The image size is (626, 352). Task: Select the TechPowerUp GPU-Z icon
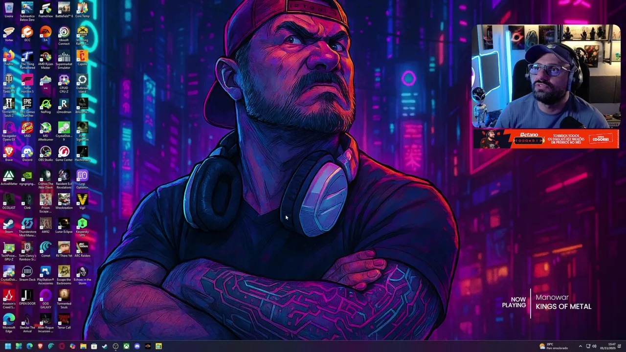click(9, 251)
